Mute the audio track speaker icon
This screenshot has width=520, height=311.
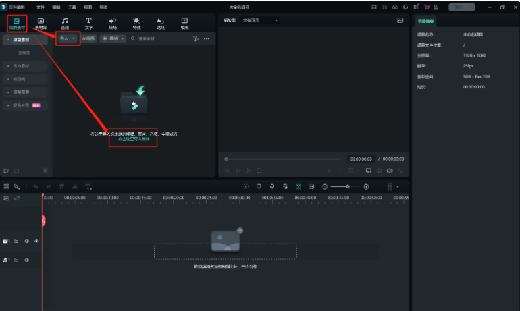[26, 260]
